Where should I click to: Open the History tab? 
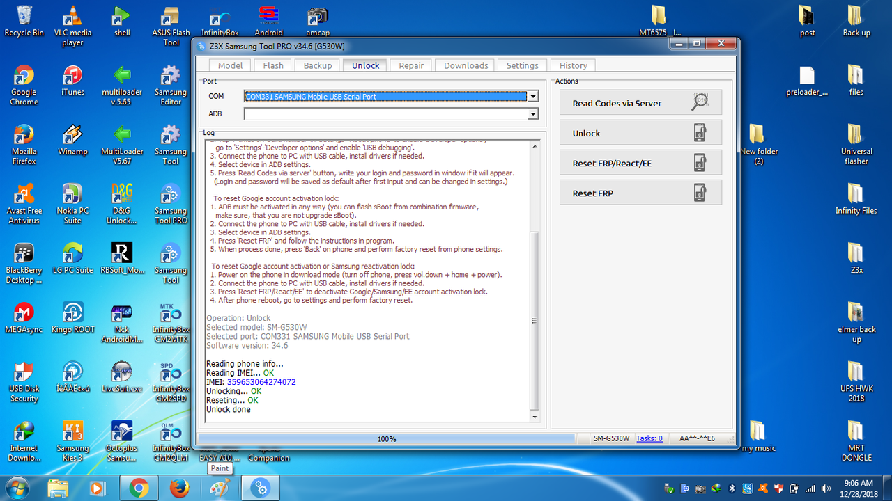[x=573, y=65]
